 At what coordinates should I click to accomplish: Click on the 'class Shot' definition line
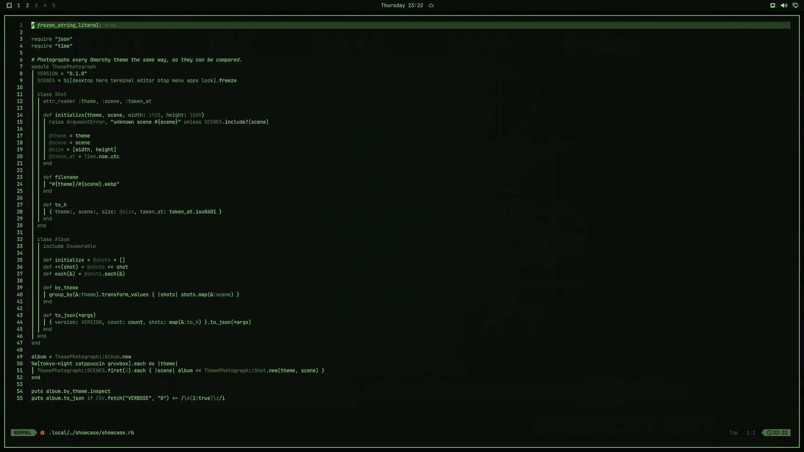(52, 95)
